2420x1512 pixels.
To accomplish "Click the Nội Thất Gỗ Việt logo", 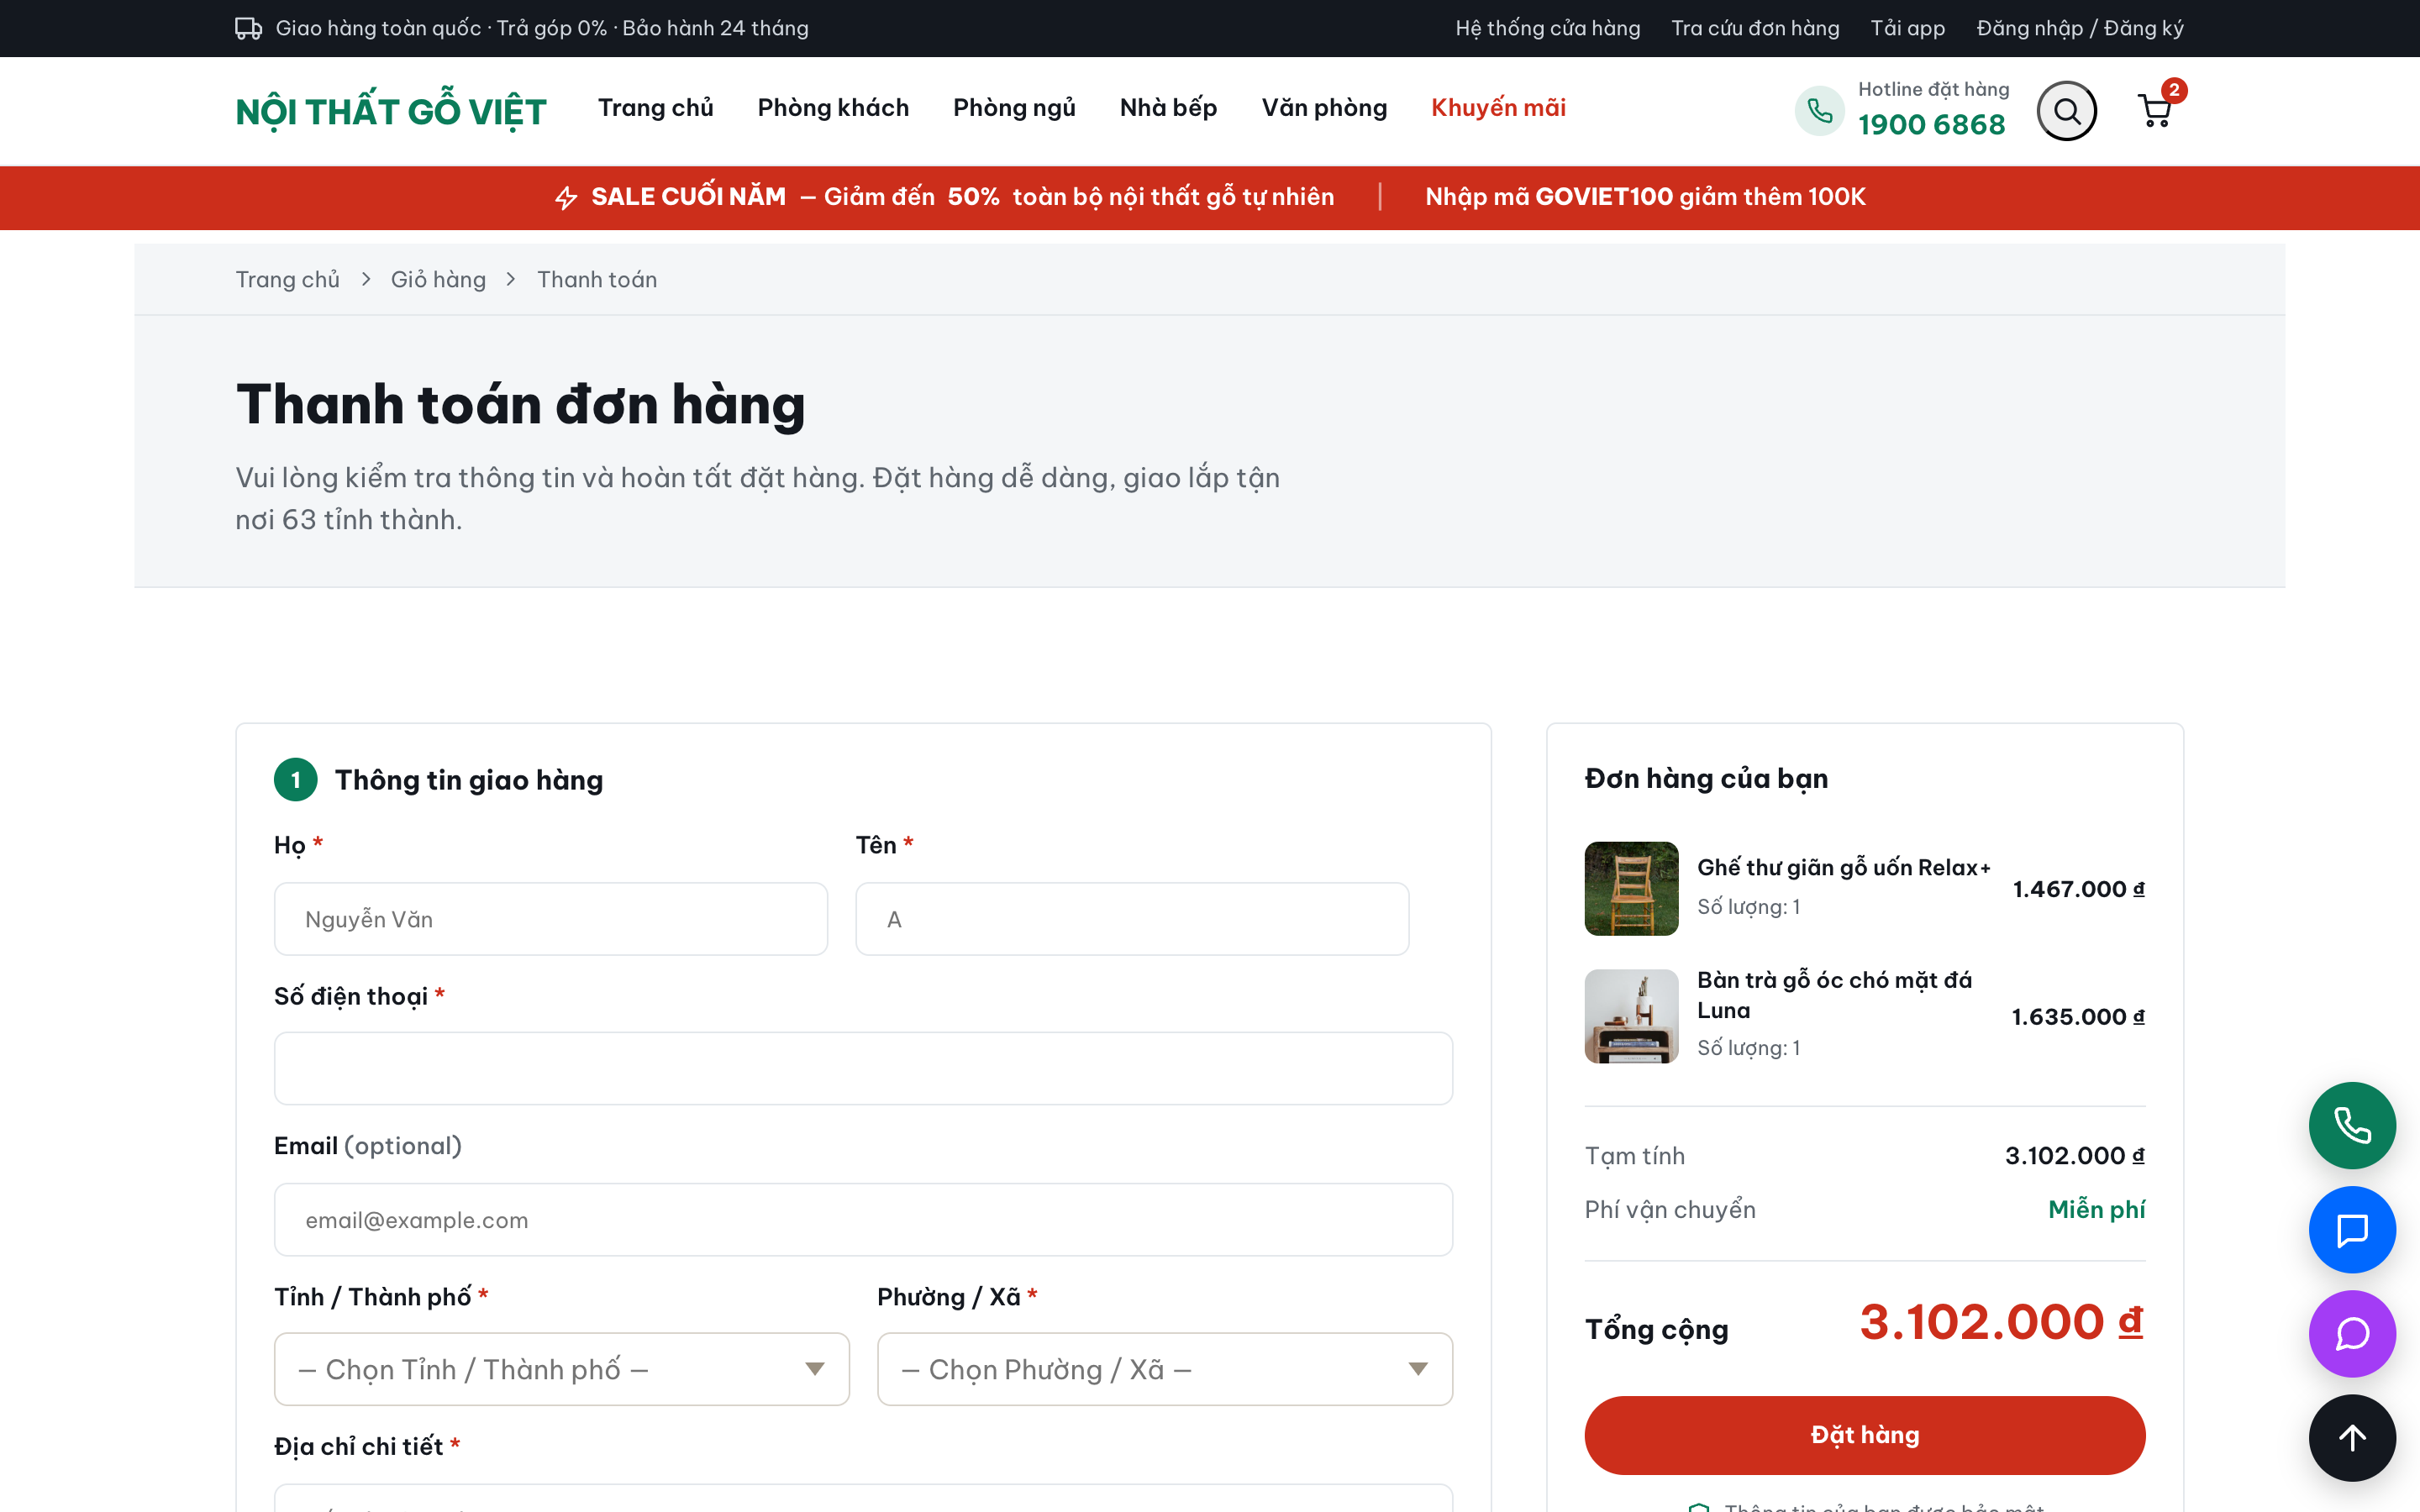I will 391,110.
